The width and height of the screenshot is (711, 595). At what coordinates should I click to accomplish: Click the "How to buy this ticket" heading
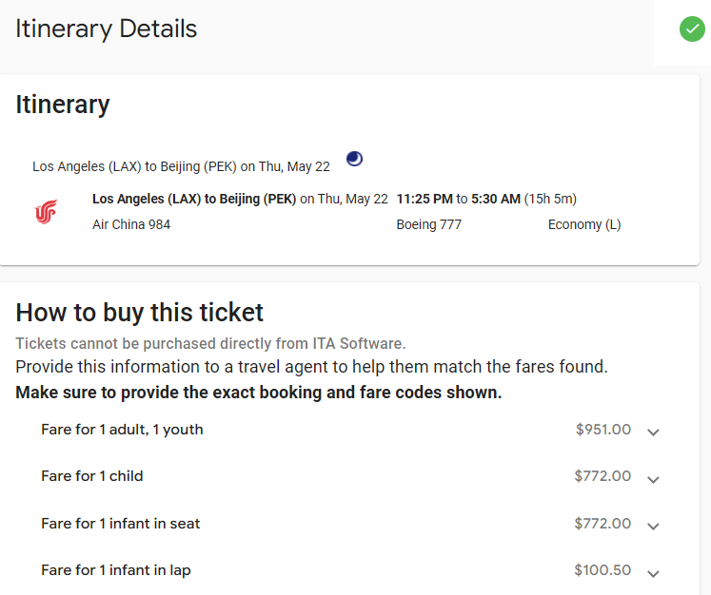(139, 312)
